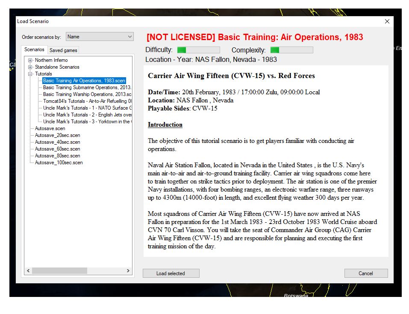The width and height of the screenshot is (409, 314).
Task: Click the Load selected button
Action: pos(171,273)
